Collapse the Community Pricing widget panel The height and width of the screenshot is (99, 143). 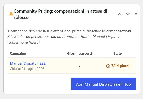[x=136, y=14]
